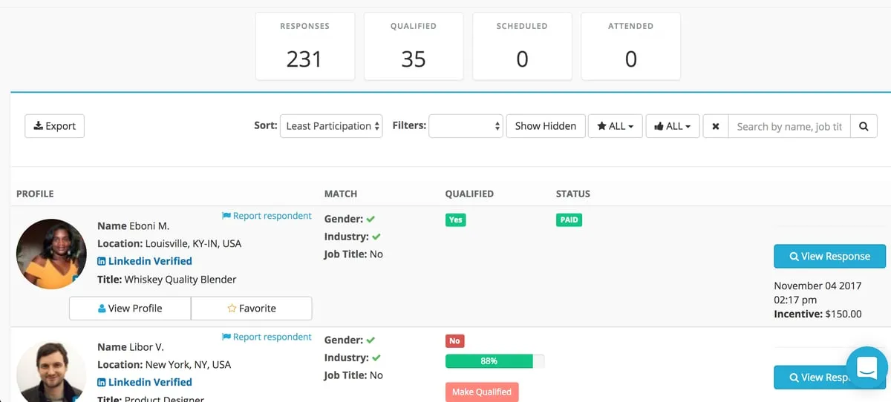Open the Intercom chat bubble
891x402 pixels.
866,368
